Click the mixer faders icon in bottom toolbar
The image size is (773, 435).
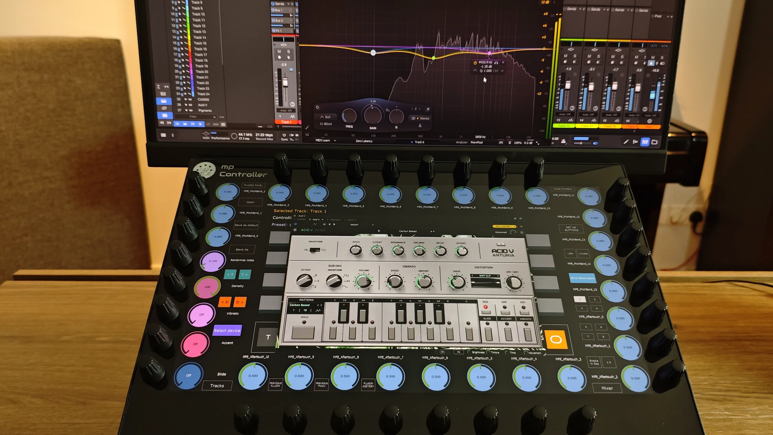pos(645,142)
